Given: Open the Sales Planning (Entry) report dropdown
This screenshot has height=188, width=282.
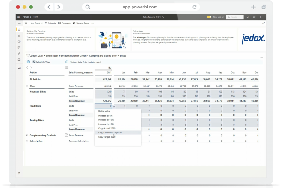Looking at the screenshot, I should [x=154, y=17].
